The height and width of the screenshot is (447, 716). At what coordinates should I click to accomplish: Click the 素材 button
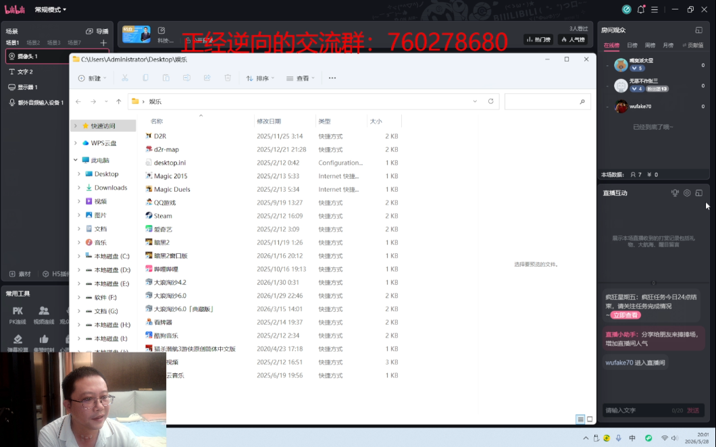(20, 274)
